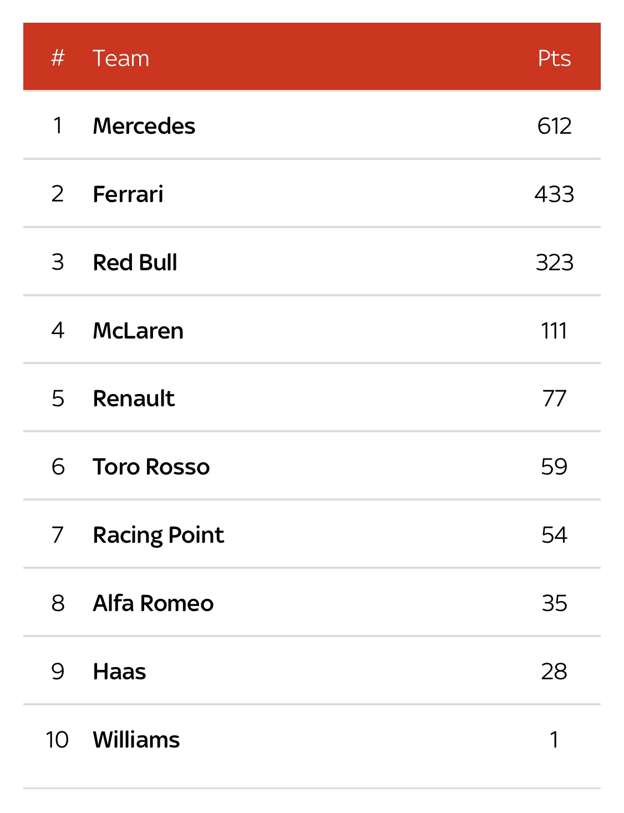Viewport: 624px width, 813px height.
Task: Click the Team column header
Action: 121,58
